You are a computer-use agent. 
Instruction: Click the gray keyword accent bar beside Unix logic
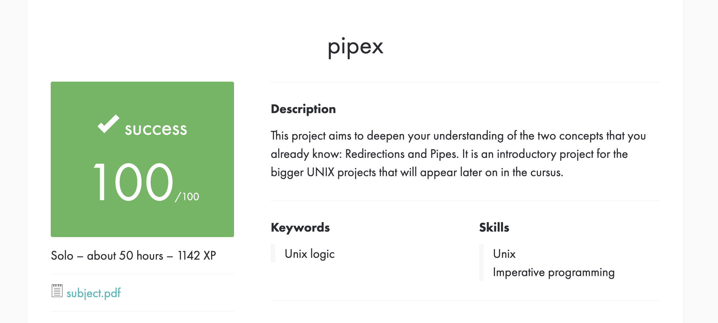tap(273, 254)
